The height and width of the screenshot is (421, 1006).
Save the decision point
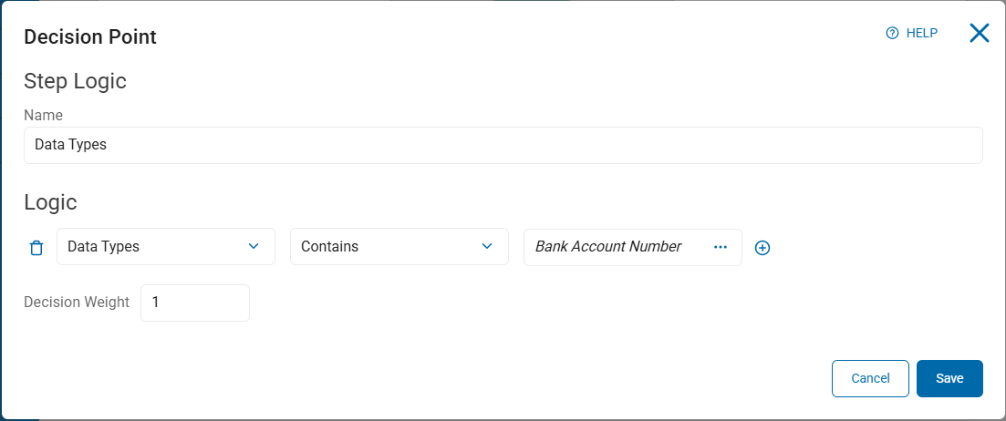click(x=949, y=379)
